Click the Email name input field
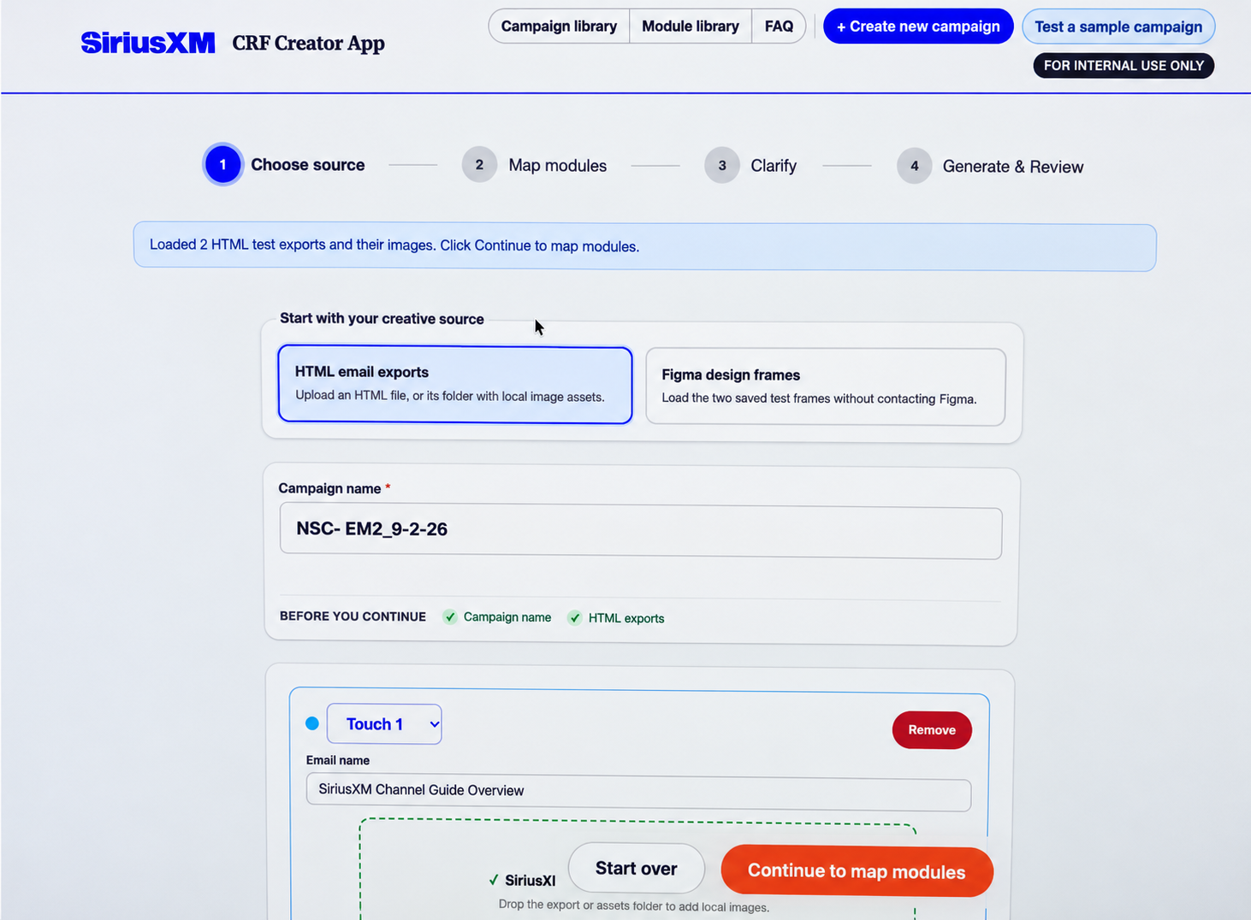Viewport: 1251px width, 920px height. click(x=638, y=792)
